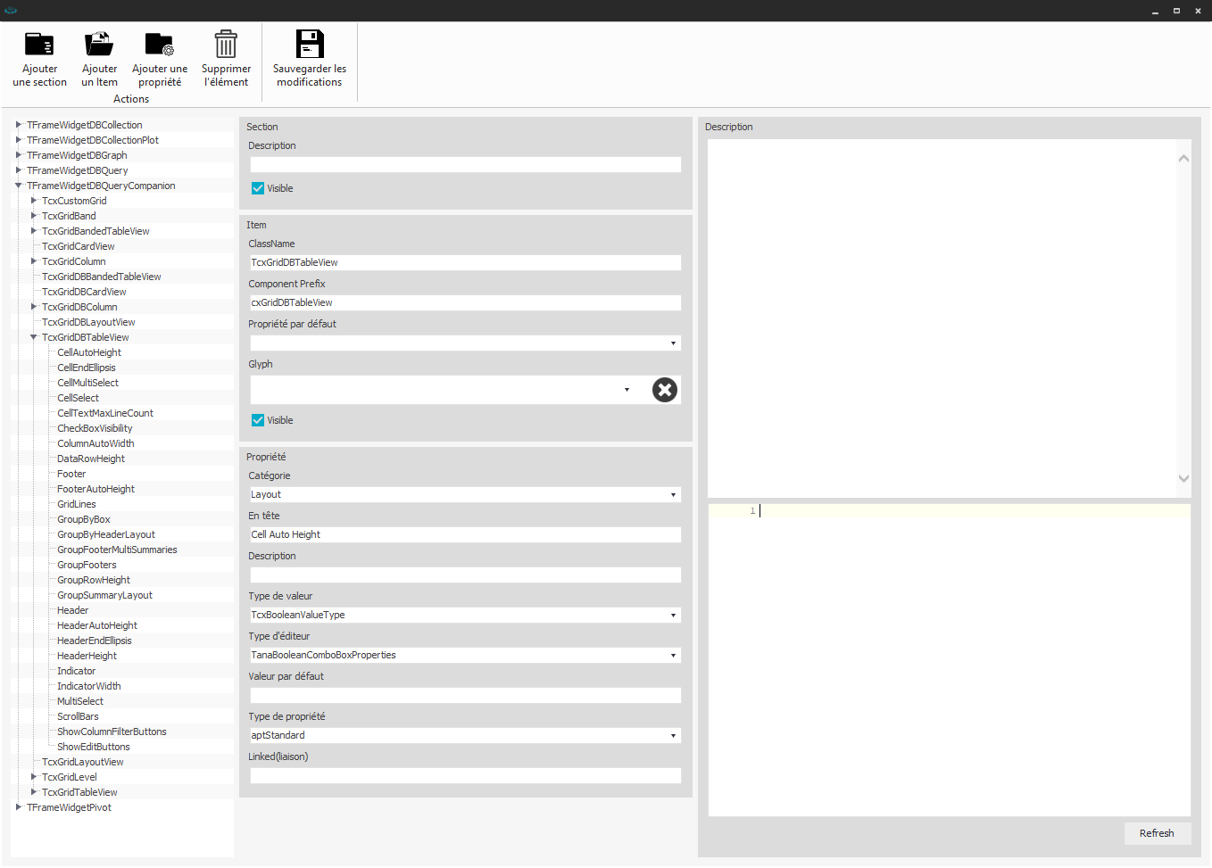
Task: Select CheckBoxVisibility tree item
Action: 95,428
